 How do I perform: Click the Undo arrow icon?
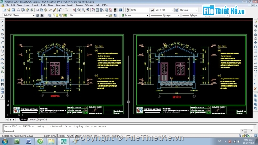click(60, 10)
